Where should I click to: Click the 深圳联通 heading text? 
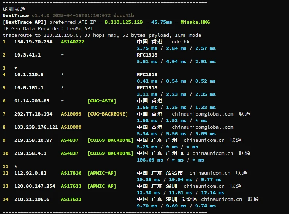(x=14, y=9)
